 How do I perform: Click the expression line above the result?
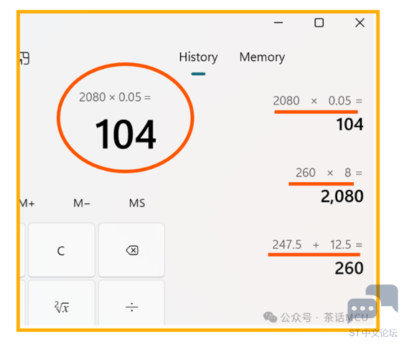coord(115,97)
